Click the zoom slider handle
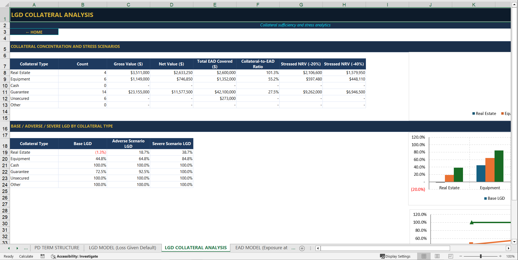The height and width of the screenshot is (260, 518). point(481,256)
